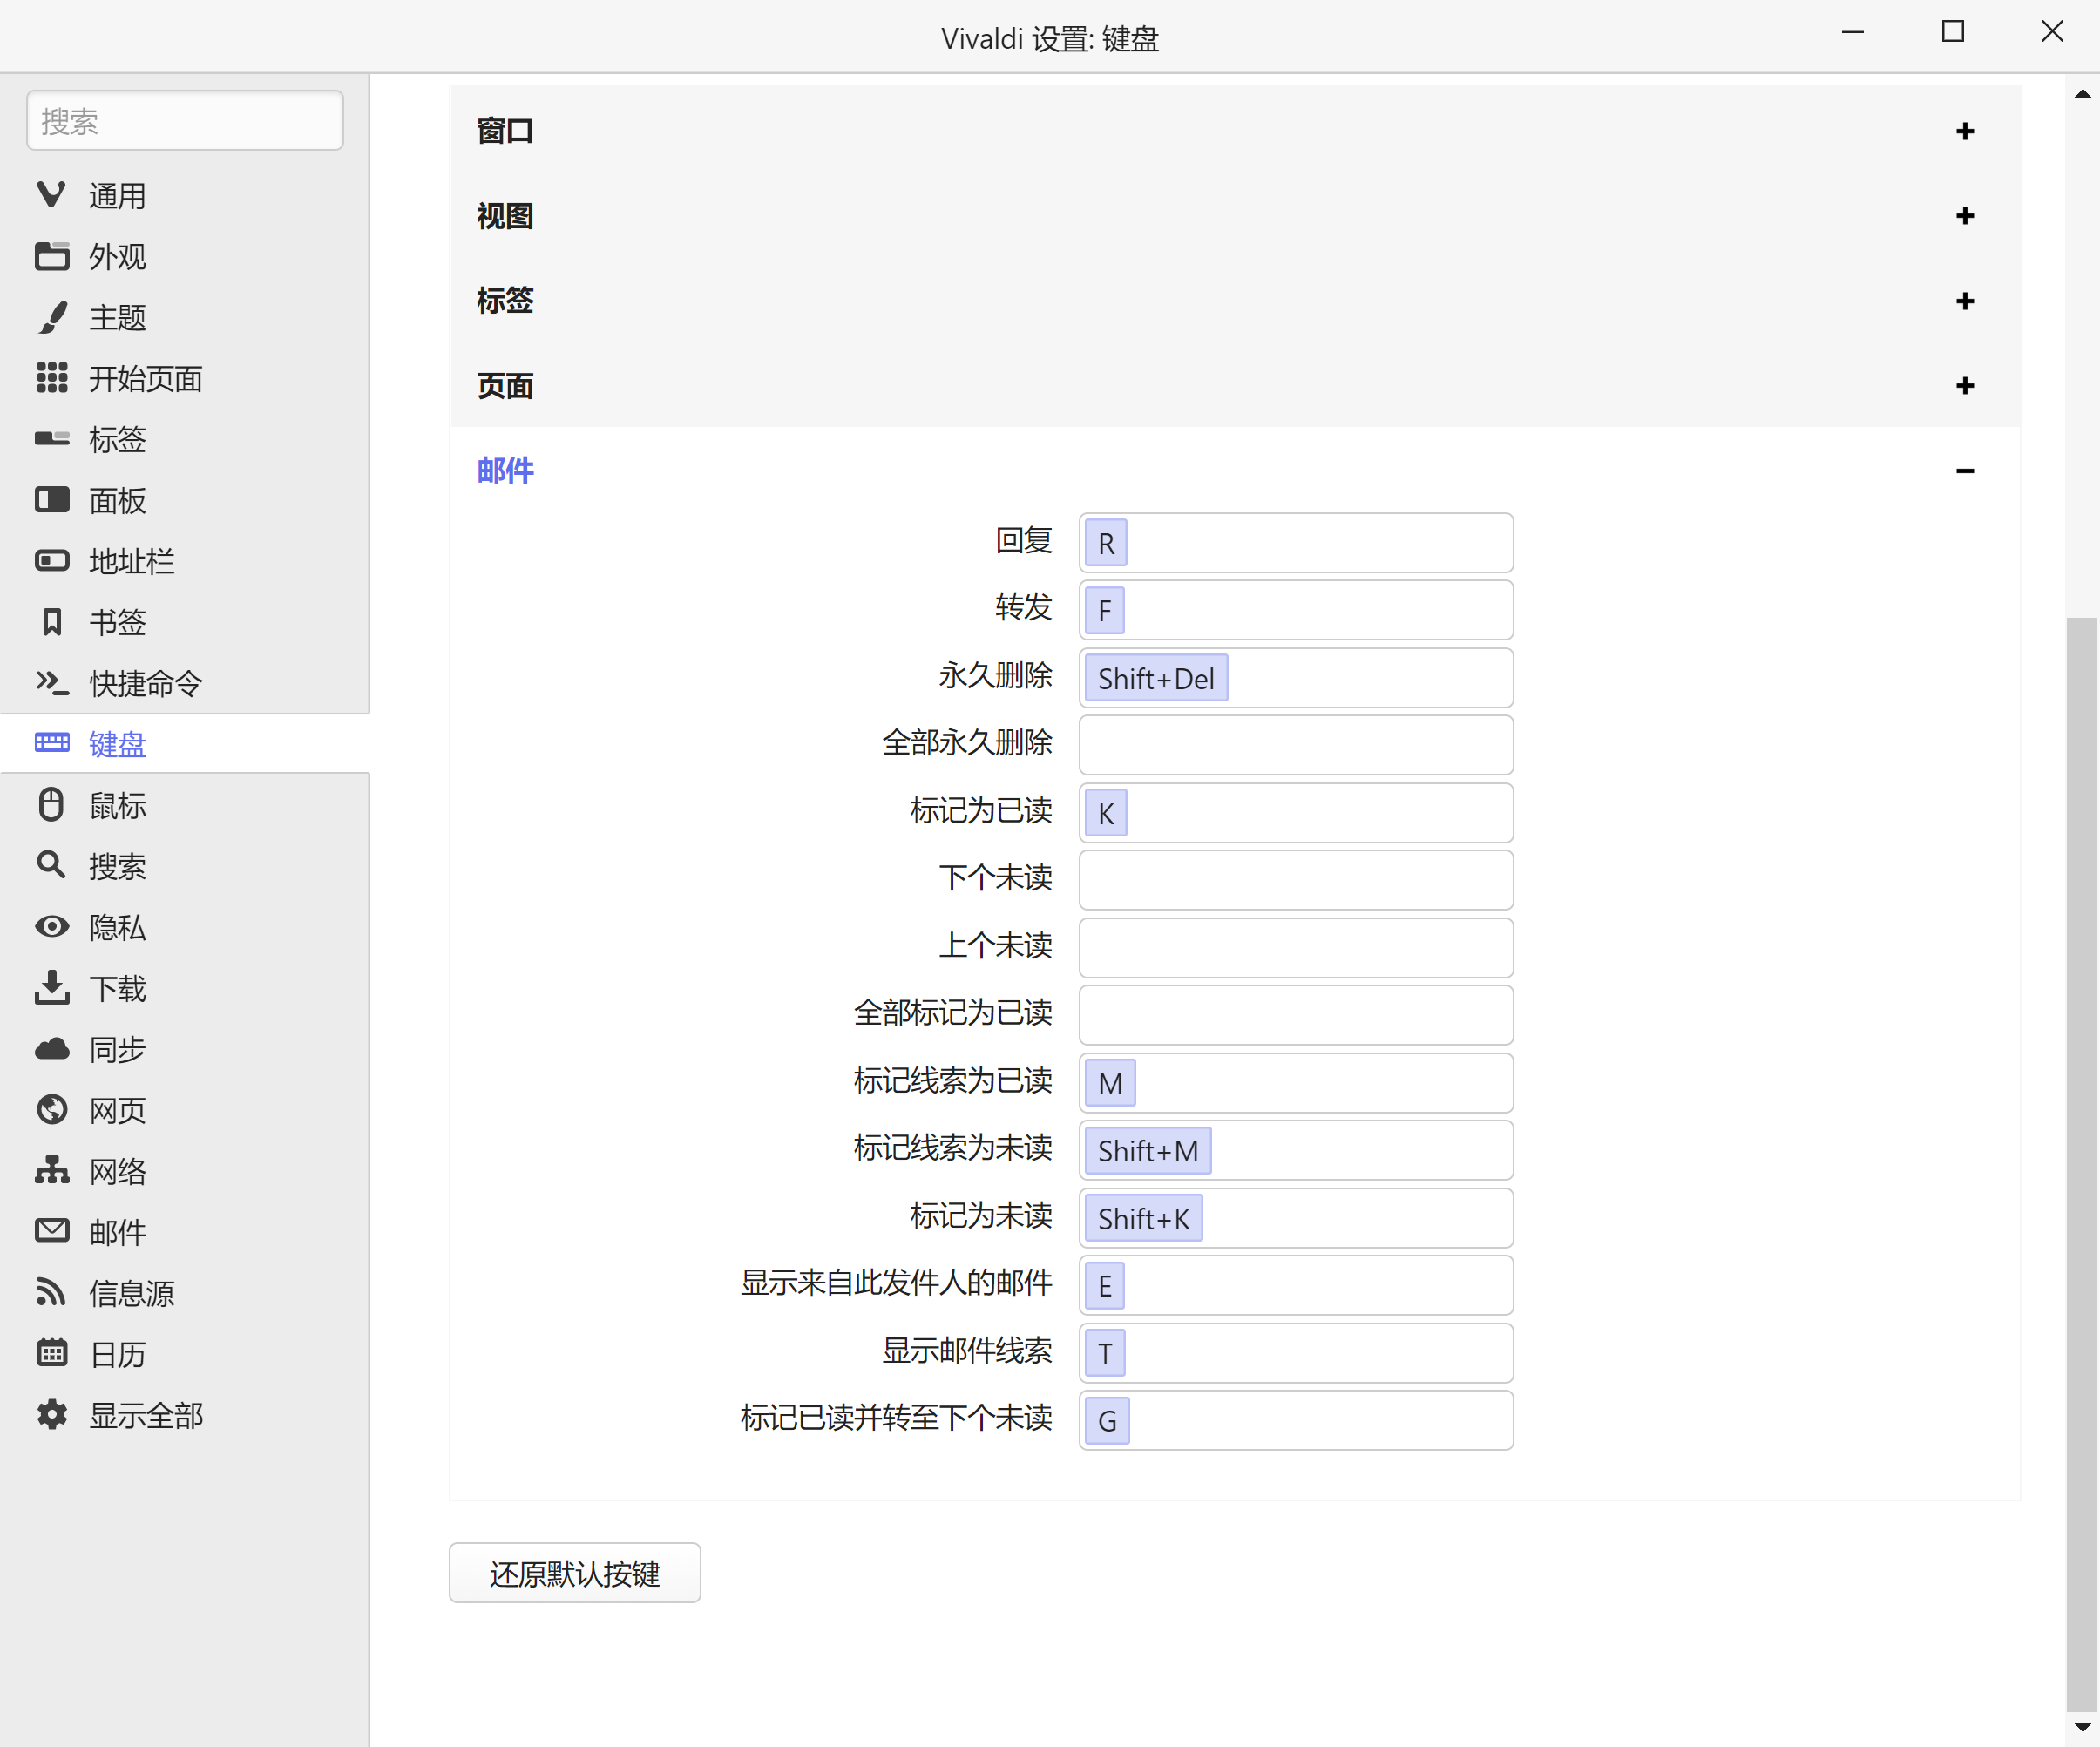Click Restore Default Keys (还原默认按键) button

(574, 1573)
